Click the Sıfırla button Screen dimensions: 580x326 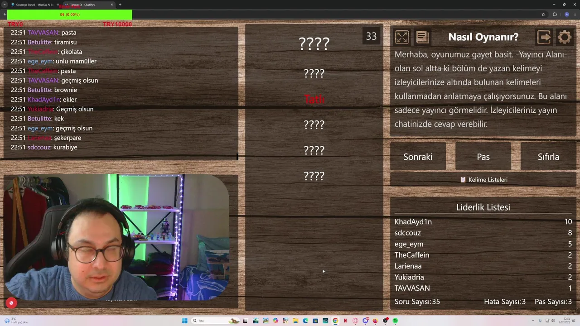tap(548, 157)
